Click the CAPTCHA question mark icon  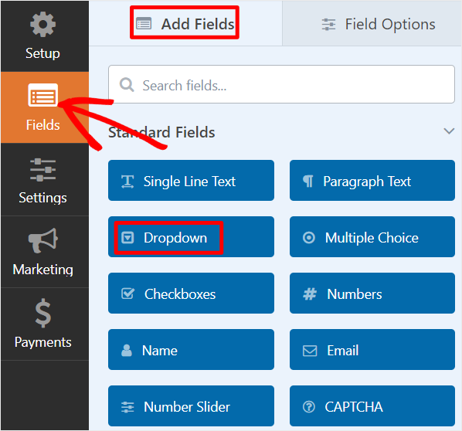click(x=309, y=407)
